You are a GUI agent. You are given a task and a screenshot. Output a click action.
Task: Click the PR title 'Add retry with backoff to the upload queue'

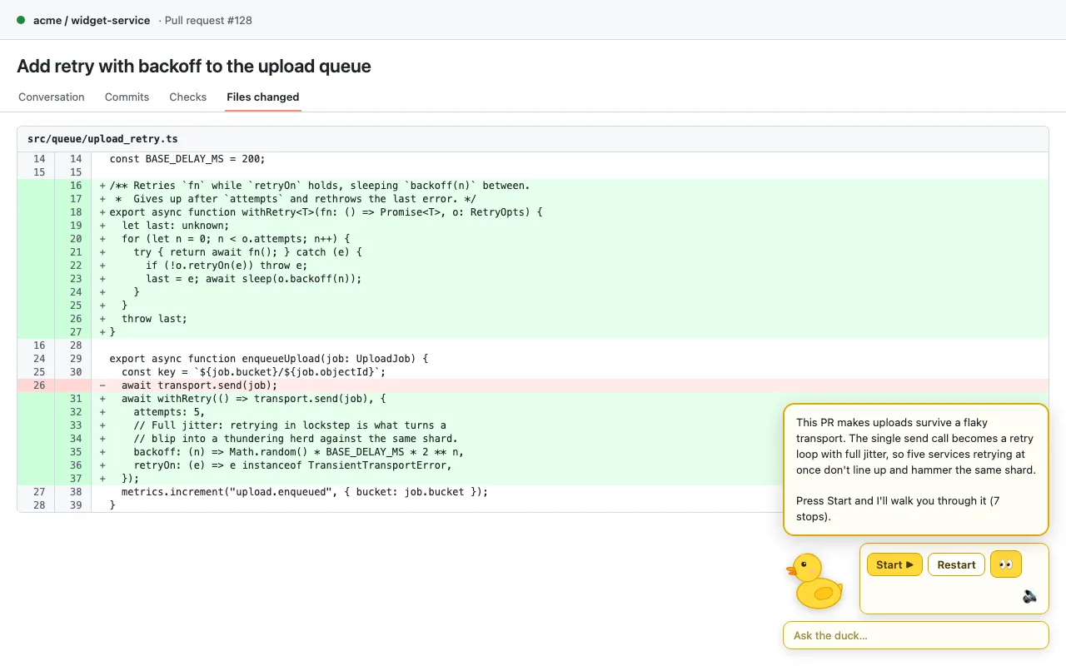coord(194,66)
